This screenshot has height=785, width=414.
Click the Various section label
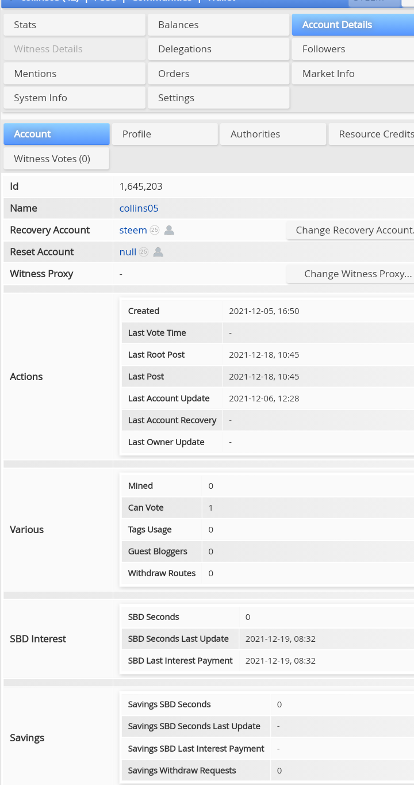(x=27, y=530)
